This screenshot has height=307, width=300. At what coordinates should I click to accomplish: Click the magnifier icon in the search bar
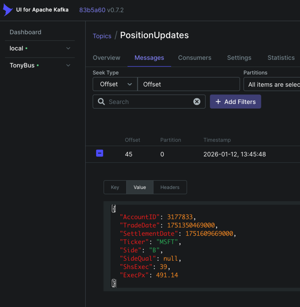coord(101,101)
